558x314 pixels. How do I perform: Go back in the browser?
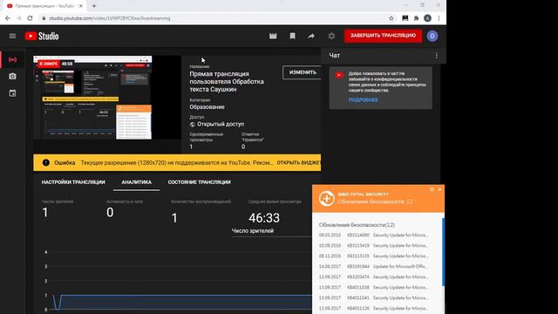(8, 18)
